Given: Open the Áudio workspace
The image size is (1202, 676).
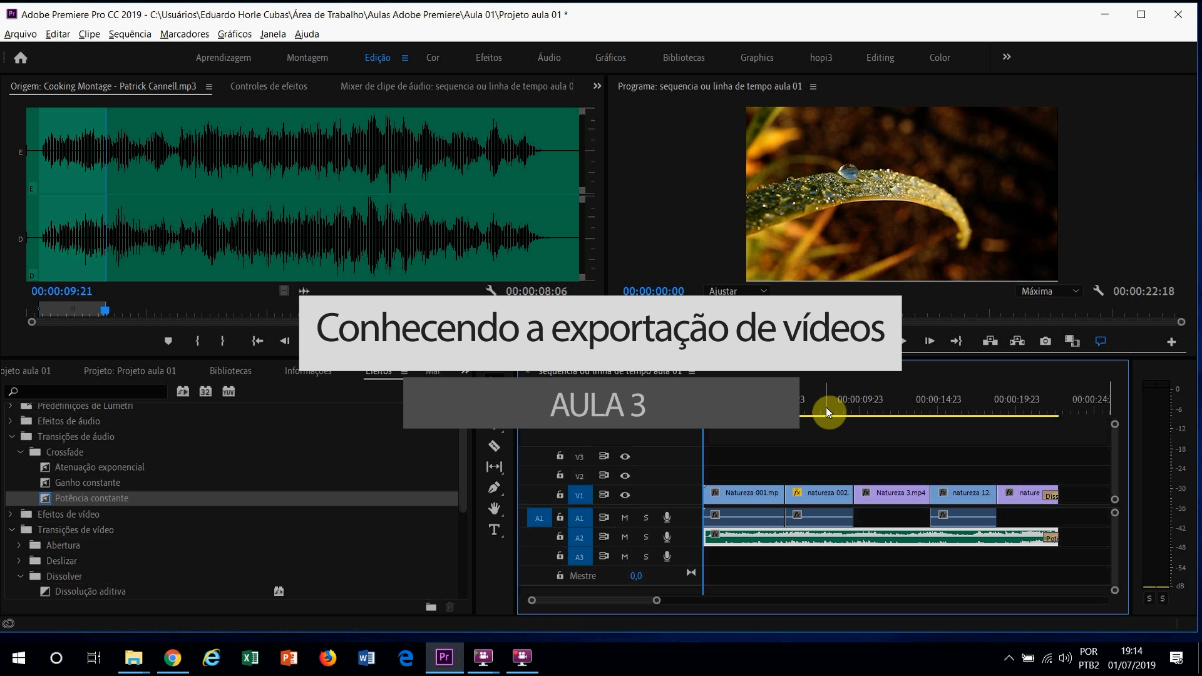Looking at the screenshot, I should click(548, 58).
